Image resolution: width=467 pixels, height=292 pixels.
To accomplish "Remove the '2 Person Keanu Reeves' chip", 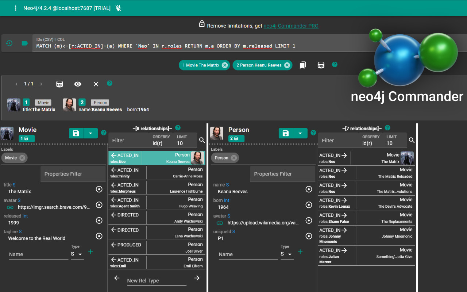I will pos(287,65).
